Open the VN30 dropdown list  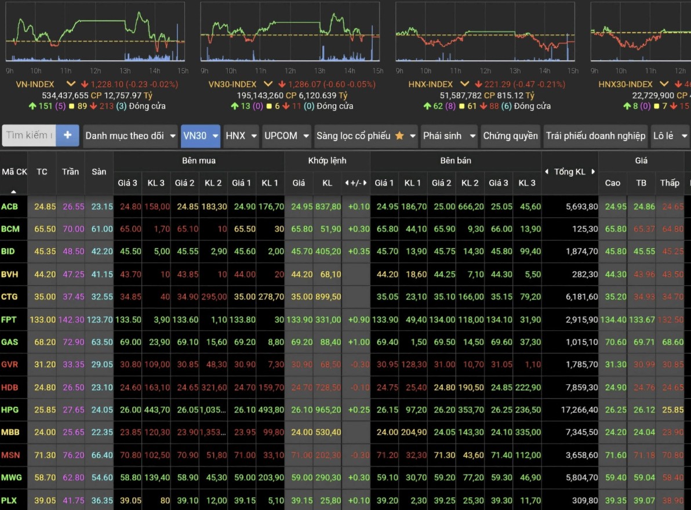pyautogui.click(x=201, y=136)
